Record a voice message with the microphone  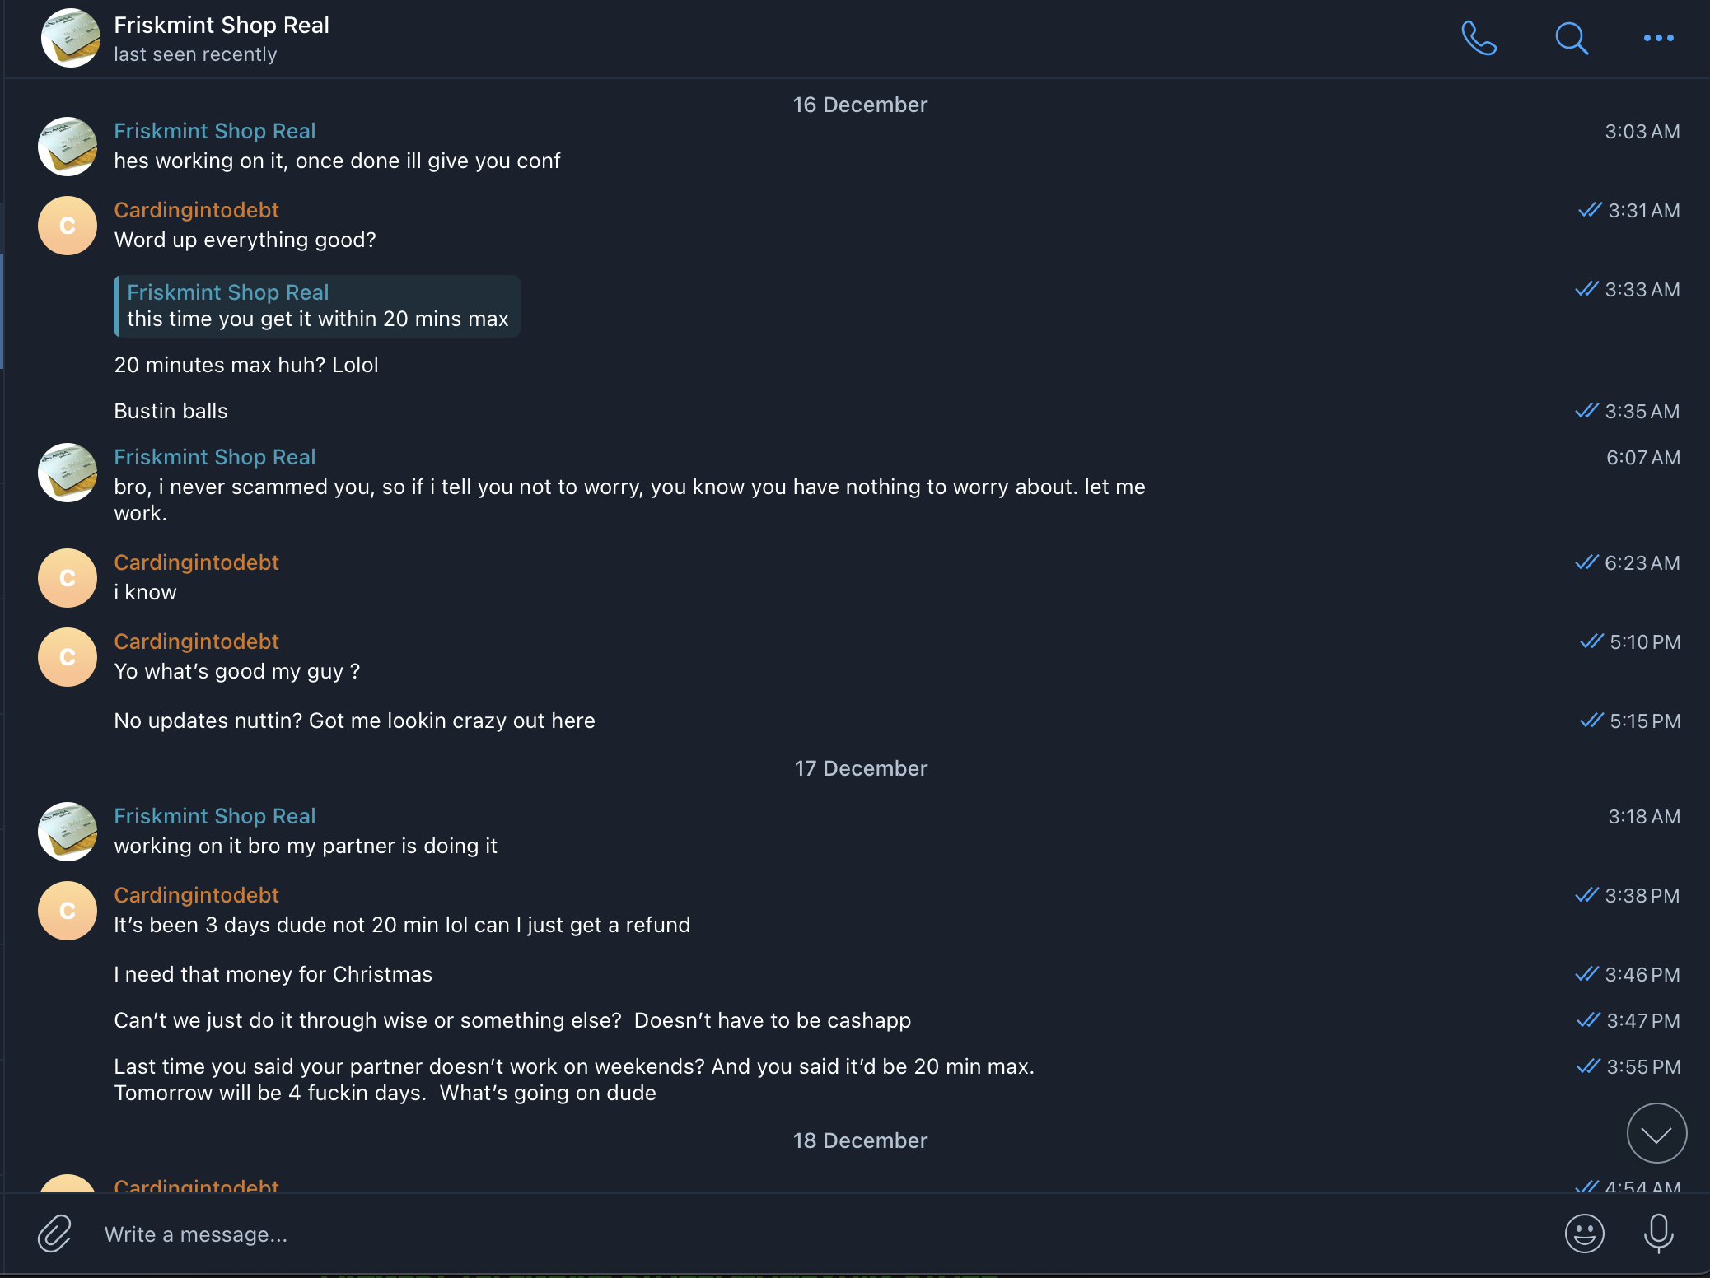point(1658,1234)
